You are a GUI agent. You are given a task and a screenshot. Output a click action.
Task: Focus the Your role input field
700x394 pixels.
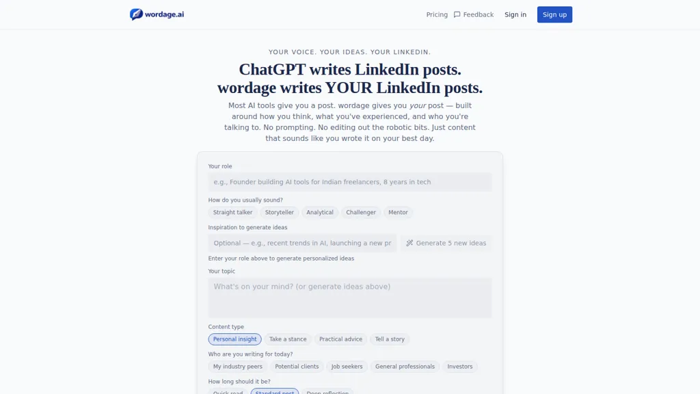point(349,182)
